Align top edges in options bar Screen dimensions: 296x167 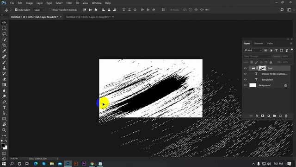(85, 10)
